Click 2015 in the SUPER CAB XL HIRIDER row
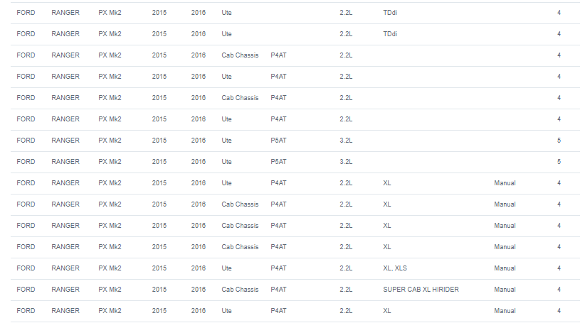 click(159, 290)
